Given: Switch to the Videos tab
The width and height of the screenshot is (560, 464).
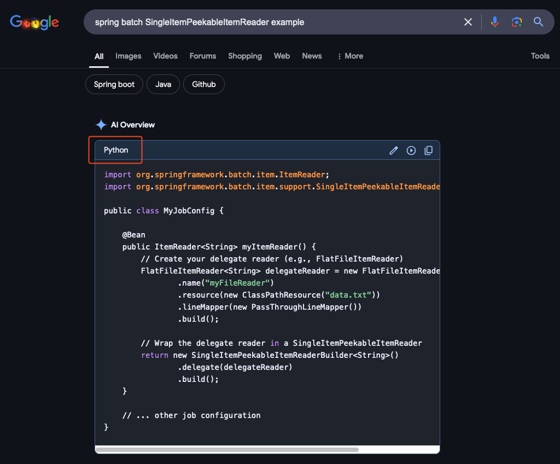Looking at the screenshot, I should pyautogui.click(x=165, y=56).
